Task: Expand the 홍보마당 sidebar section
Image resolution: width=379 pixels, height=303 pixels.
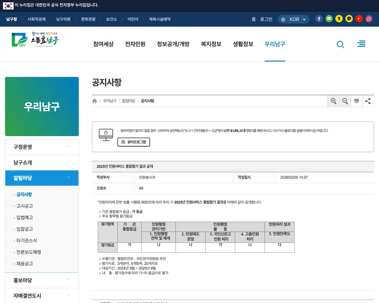Action: point(42,280)
